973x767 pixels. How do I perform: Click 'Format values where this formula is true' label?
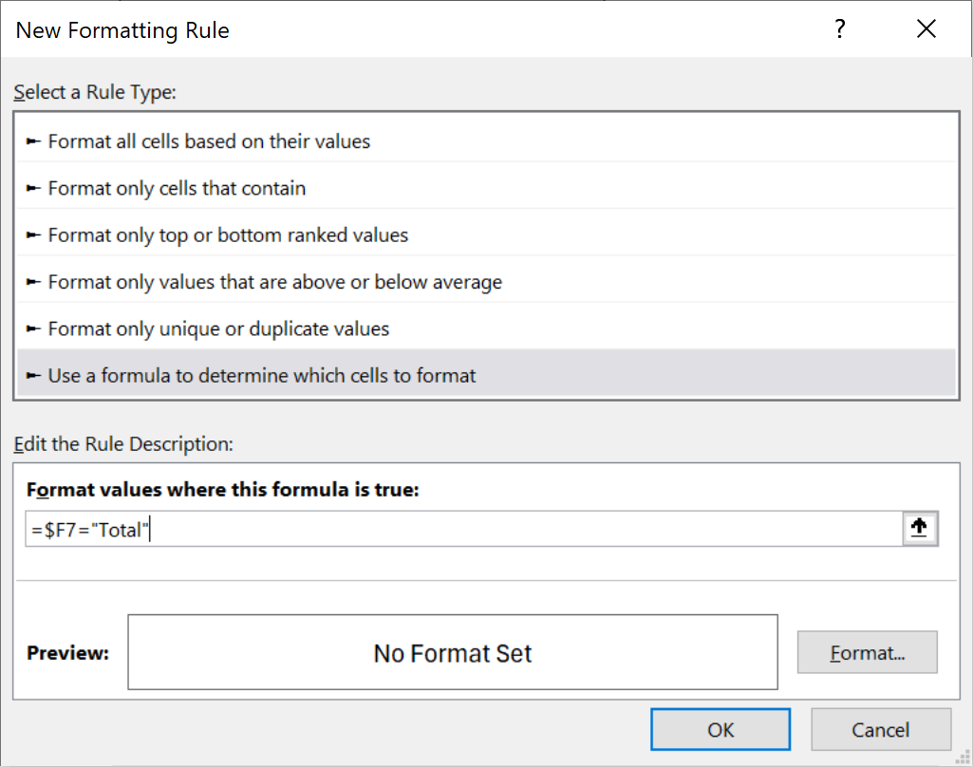pos(223,490)
